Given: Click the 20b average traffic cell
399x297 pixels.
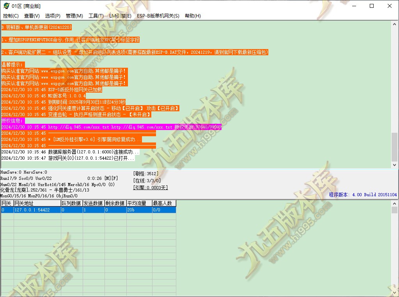Looking at the screenshot, I should (139, 210).
